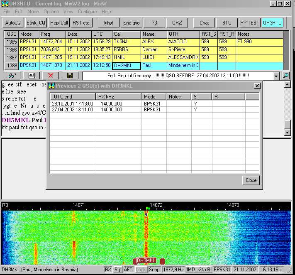Click the green flag frequency marker
This screenshot has height=275, width=295.
pos(148,208)
